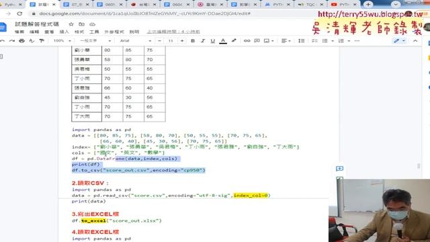Insert a checklist
The height and width of the screenshot is (242, 430).
point(314,41)
